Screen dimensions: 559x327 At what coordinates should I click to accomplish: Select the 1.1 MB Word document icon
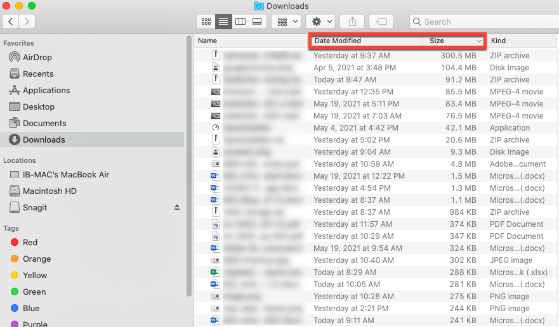214,200
